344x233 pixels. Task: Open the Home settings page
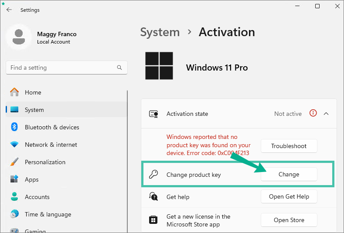pyautogui.click(x=66, y=92)
